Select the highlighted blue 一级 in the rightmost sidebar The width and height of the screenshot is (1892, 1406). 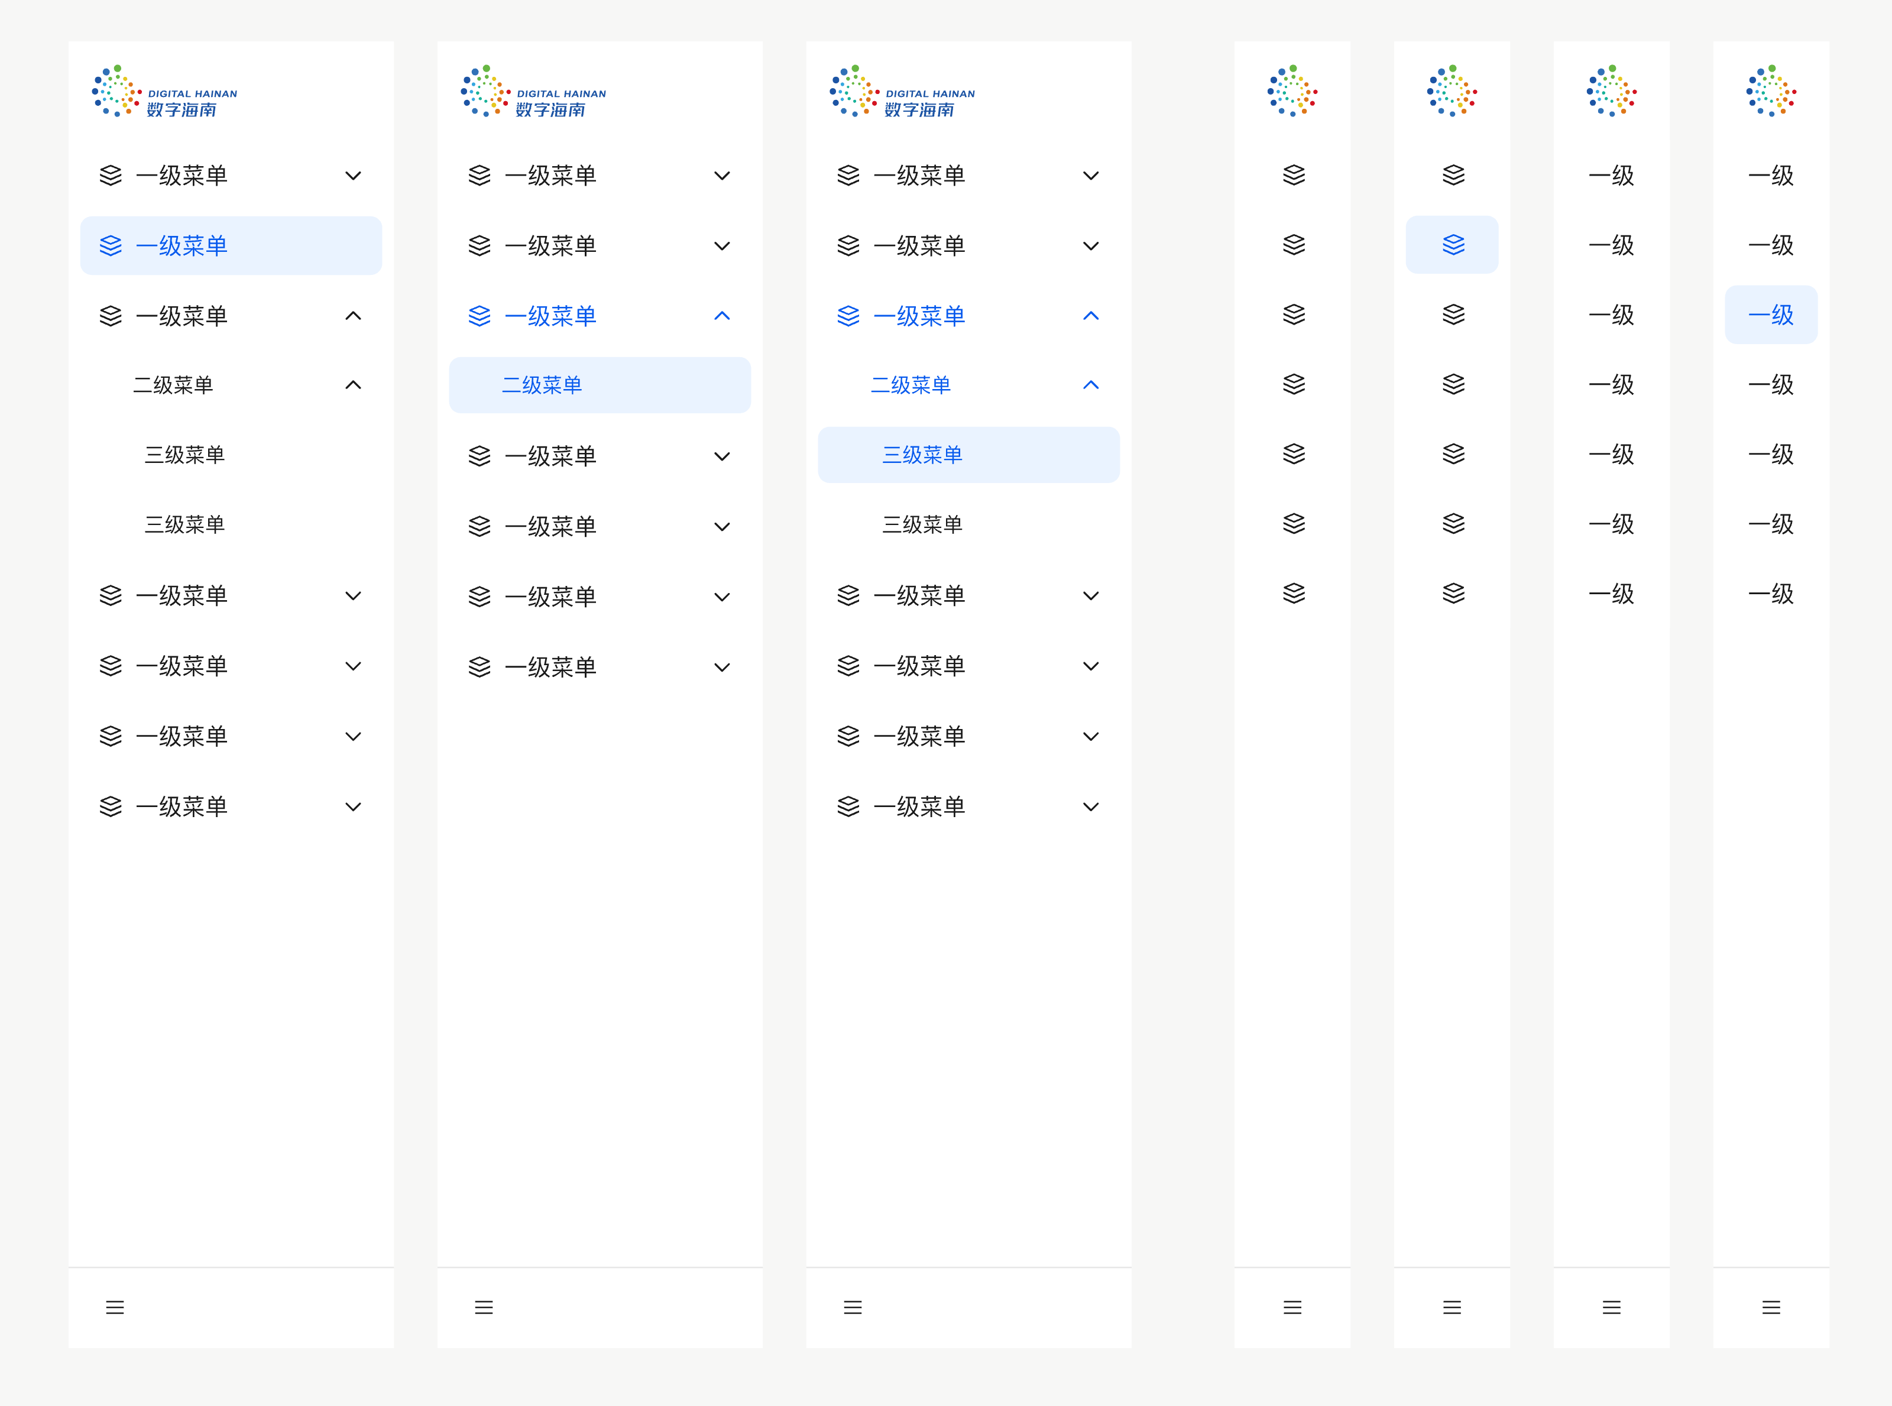click(1771, 315)
